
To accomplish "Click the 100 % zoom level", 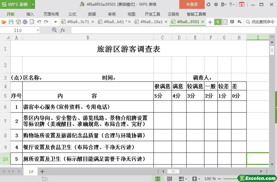I will click(210, 179).
